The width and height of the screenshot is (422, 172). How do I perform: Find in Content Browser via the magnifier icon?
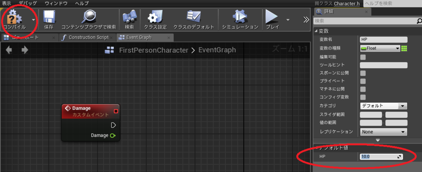tap(89, 16)
